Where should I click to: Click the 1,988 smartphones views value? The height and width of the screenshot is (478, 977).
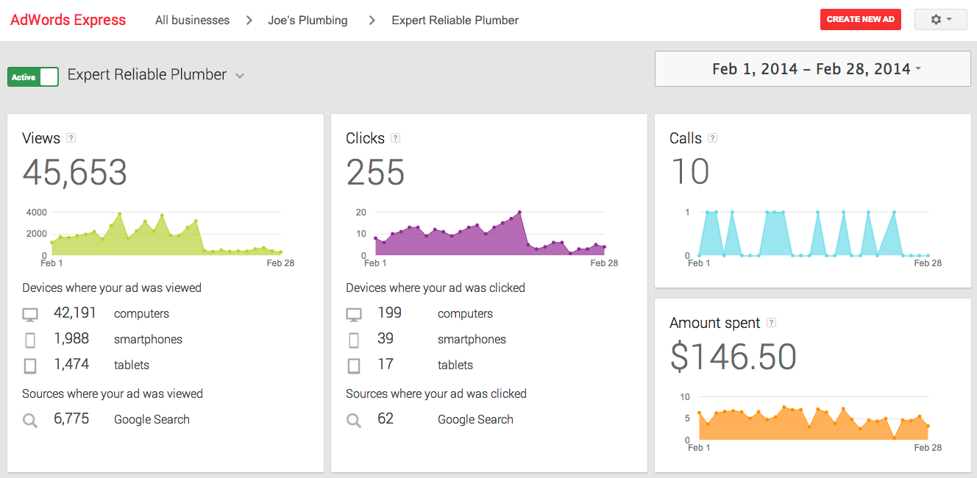pyautogui.click(x=71, y=338)
